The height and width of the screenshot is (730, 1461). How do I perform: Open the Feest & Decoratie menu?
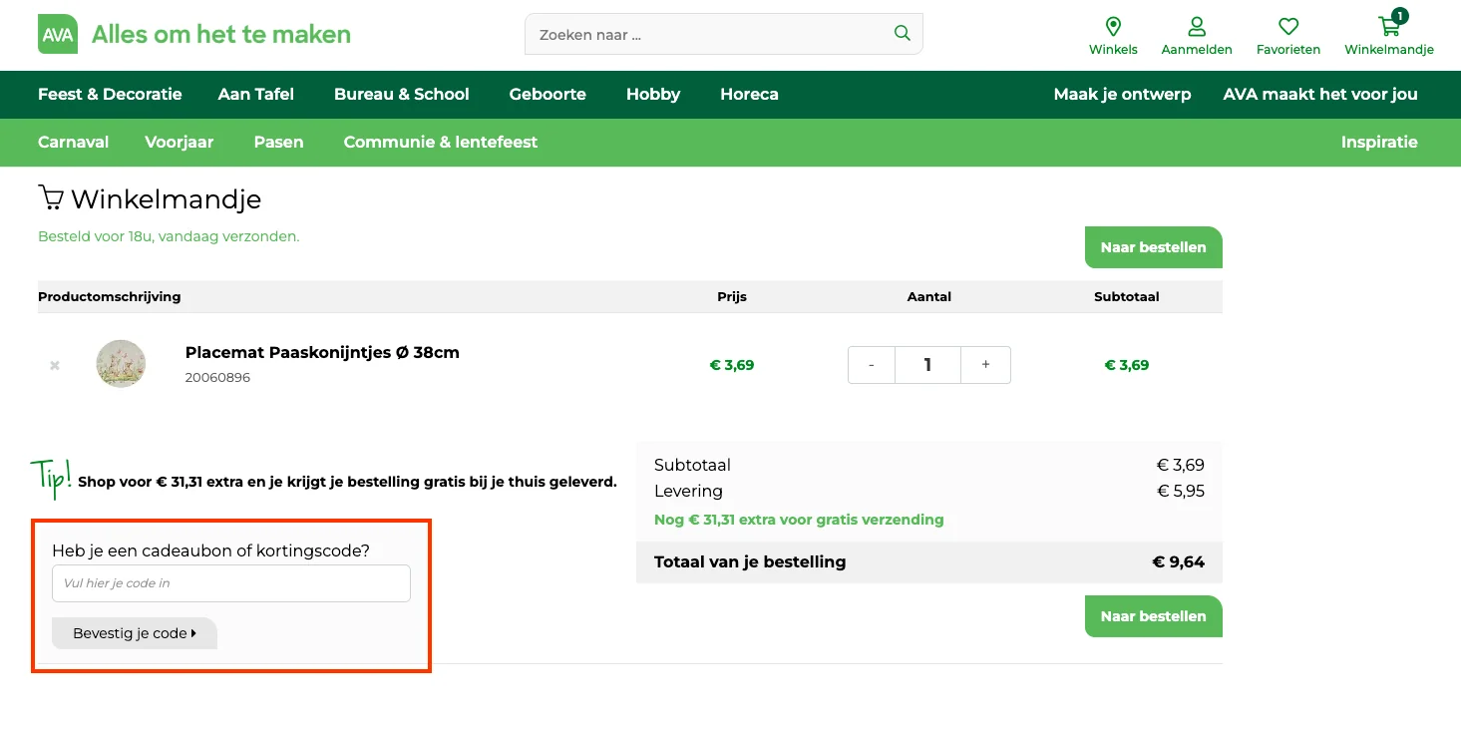pyautogui.click(x=110, y=95)
